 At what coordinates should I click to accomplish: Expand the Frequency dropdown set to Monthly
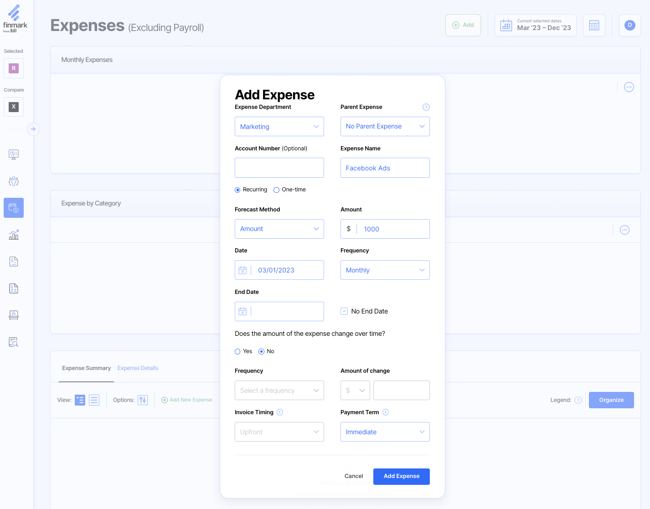point(385,270)
